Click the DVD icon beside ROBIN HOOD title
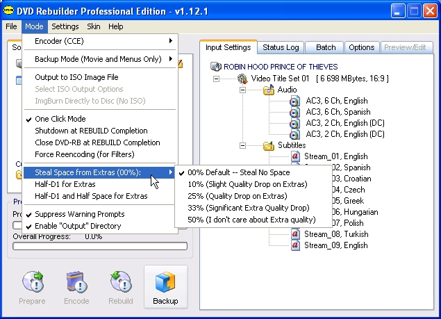 click(x=216, y=67)
